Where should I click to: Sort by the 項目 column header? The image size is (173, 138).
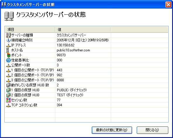point(30,29)
